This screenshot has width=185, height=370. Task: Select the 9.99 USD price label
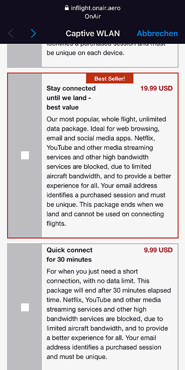click(x=158, y=250)
